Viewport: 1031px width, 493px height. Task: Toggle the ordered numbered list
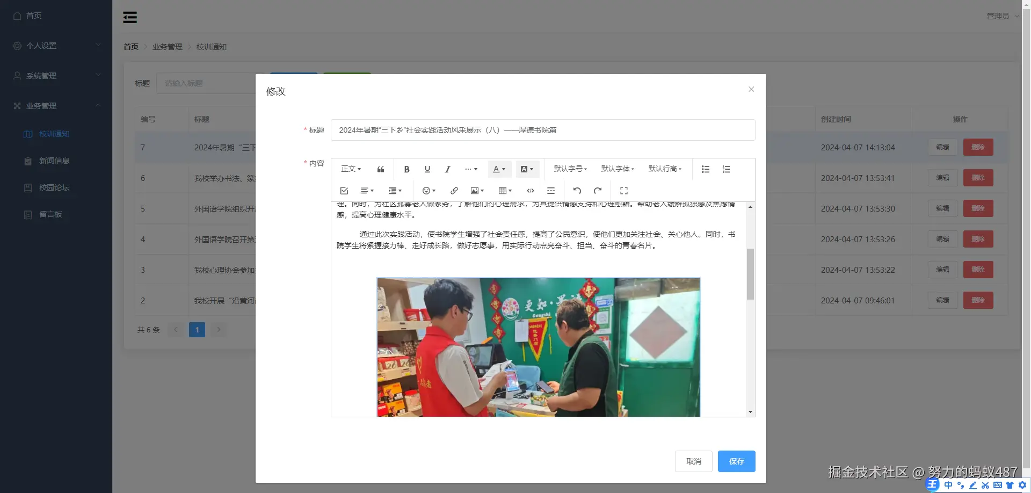[726, 169]
